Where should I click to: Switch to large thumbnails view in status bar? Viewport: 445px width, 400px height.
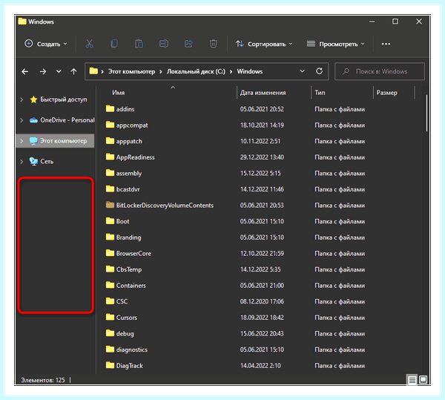click(423, 379)
